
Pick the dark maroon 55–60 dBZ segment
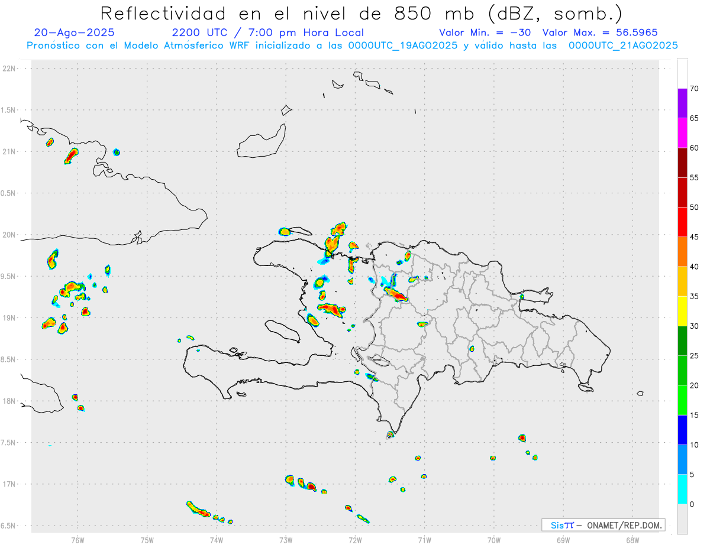pos(682,163)
